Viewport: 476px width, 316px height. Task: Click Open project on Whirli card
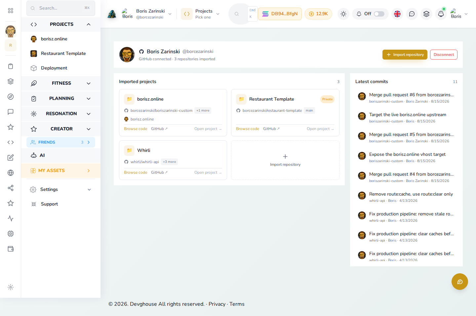pyautogui.click(x=208, y=172)
